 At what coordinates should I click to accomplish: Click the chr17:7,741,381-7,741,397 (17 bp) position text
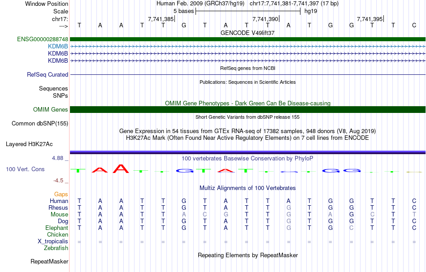coord(294,4)
